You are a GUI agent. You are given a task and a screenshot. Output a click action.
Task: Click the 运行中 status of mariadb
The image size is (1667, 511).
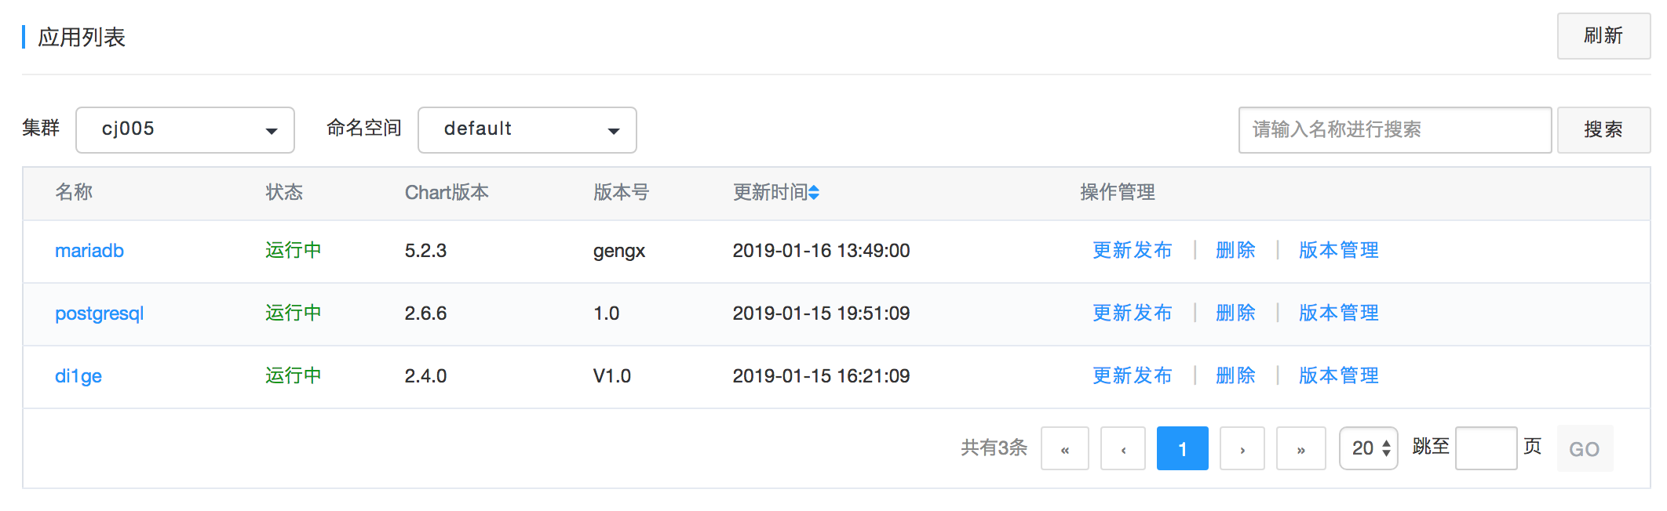click(x=294, y=251)
